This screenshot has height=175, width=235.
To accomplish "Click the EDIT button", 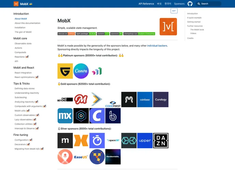I will coord(174,11).
